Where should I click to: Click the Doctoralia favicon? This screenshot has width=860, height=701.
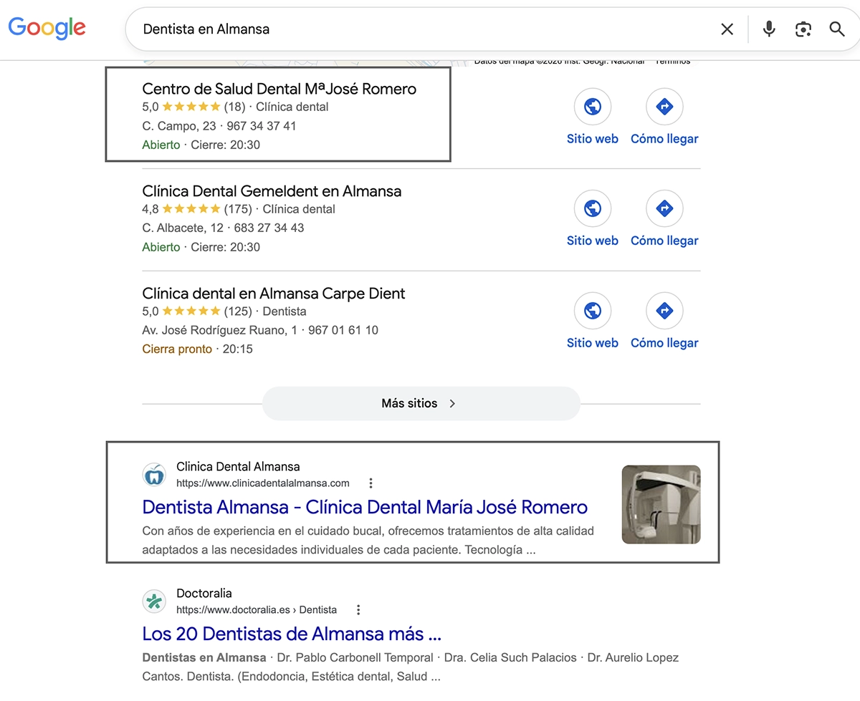pyautogui.click(x=154, y=601)
